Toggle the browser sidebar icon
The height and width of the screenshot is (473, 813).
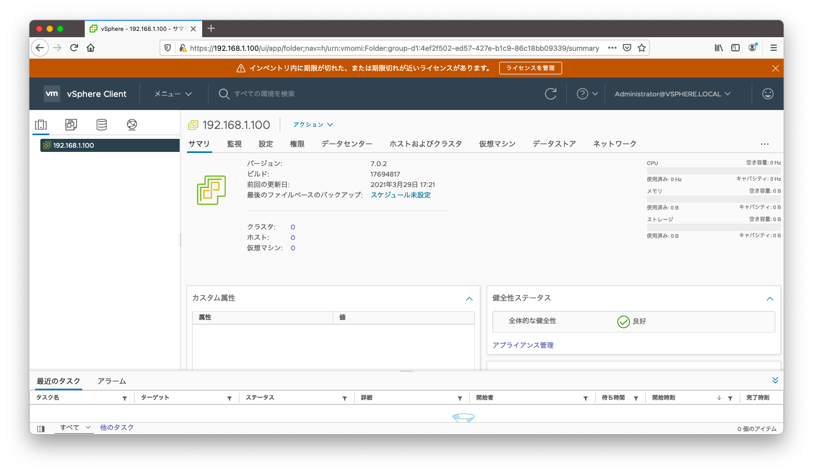pos(735,48)
